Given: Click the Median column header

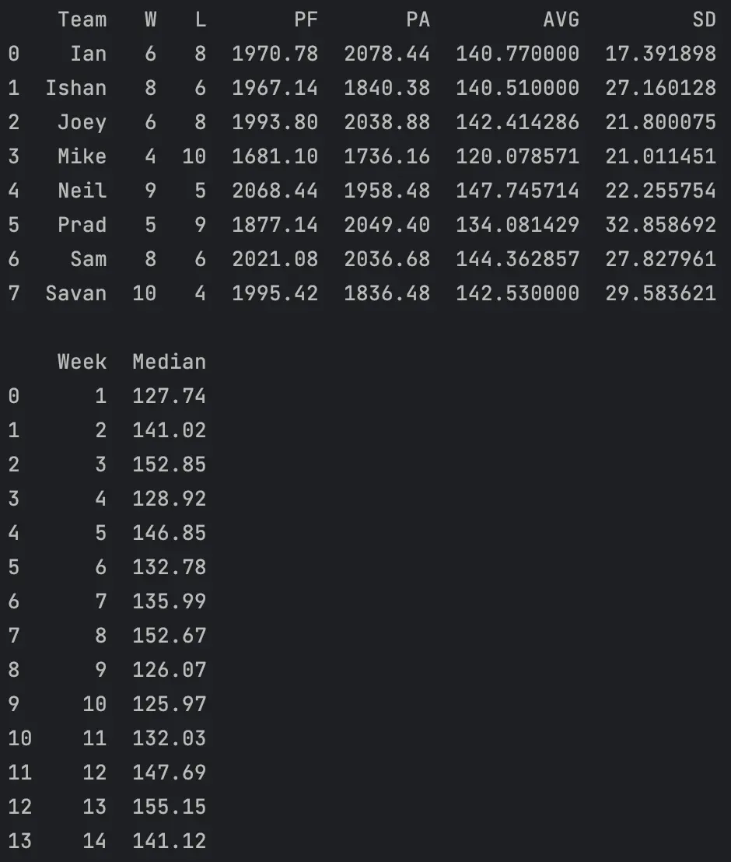Looking at the screenshot, I should (170, 362).
